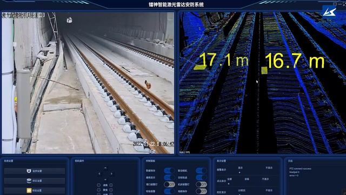Open the yellow-icon preset settings button
Screen dimensions: 346x195
tap(35, 190)
